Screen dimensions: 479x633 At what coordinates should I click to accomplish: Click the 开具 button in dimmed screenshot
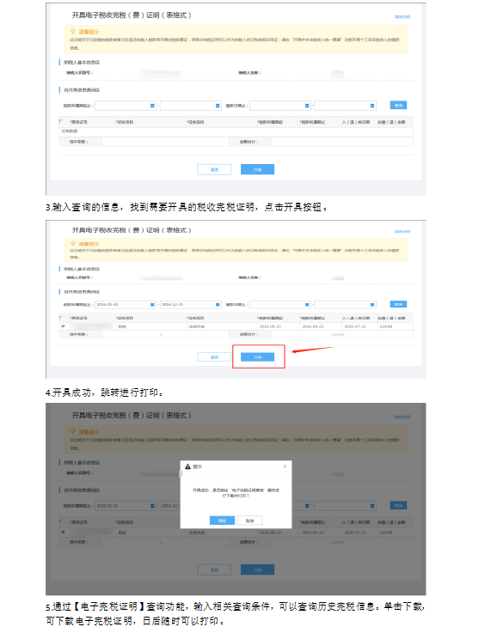pyautogui.click(x=257, y=569)
